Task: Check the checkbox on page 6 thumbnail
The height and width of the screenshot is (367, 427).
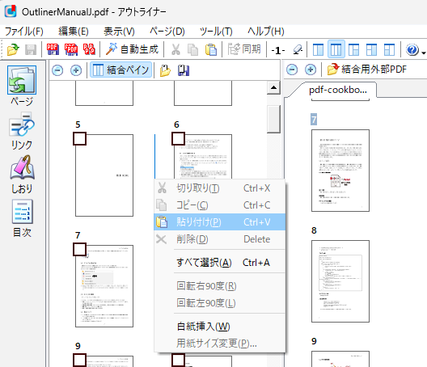Action: pos(178,139)
